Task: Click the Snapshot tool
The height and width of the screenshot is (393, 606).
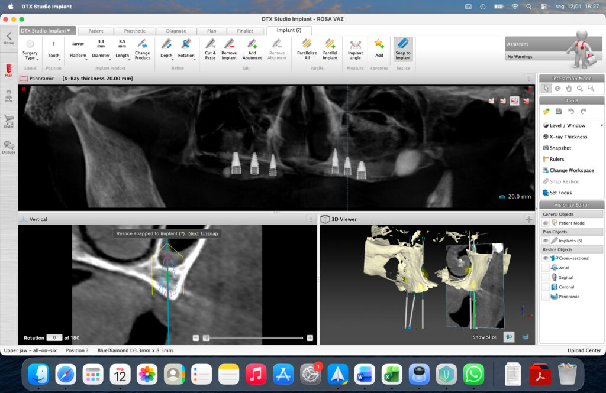Action: 560,148
